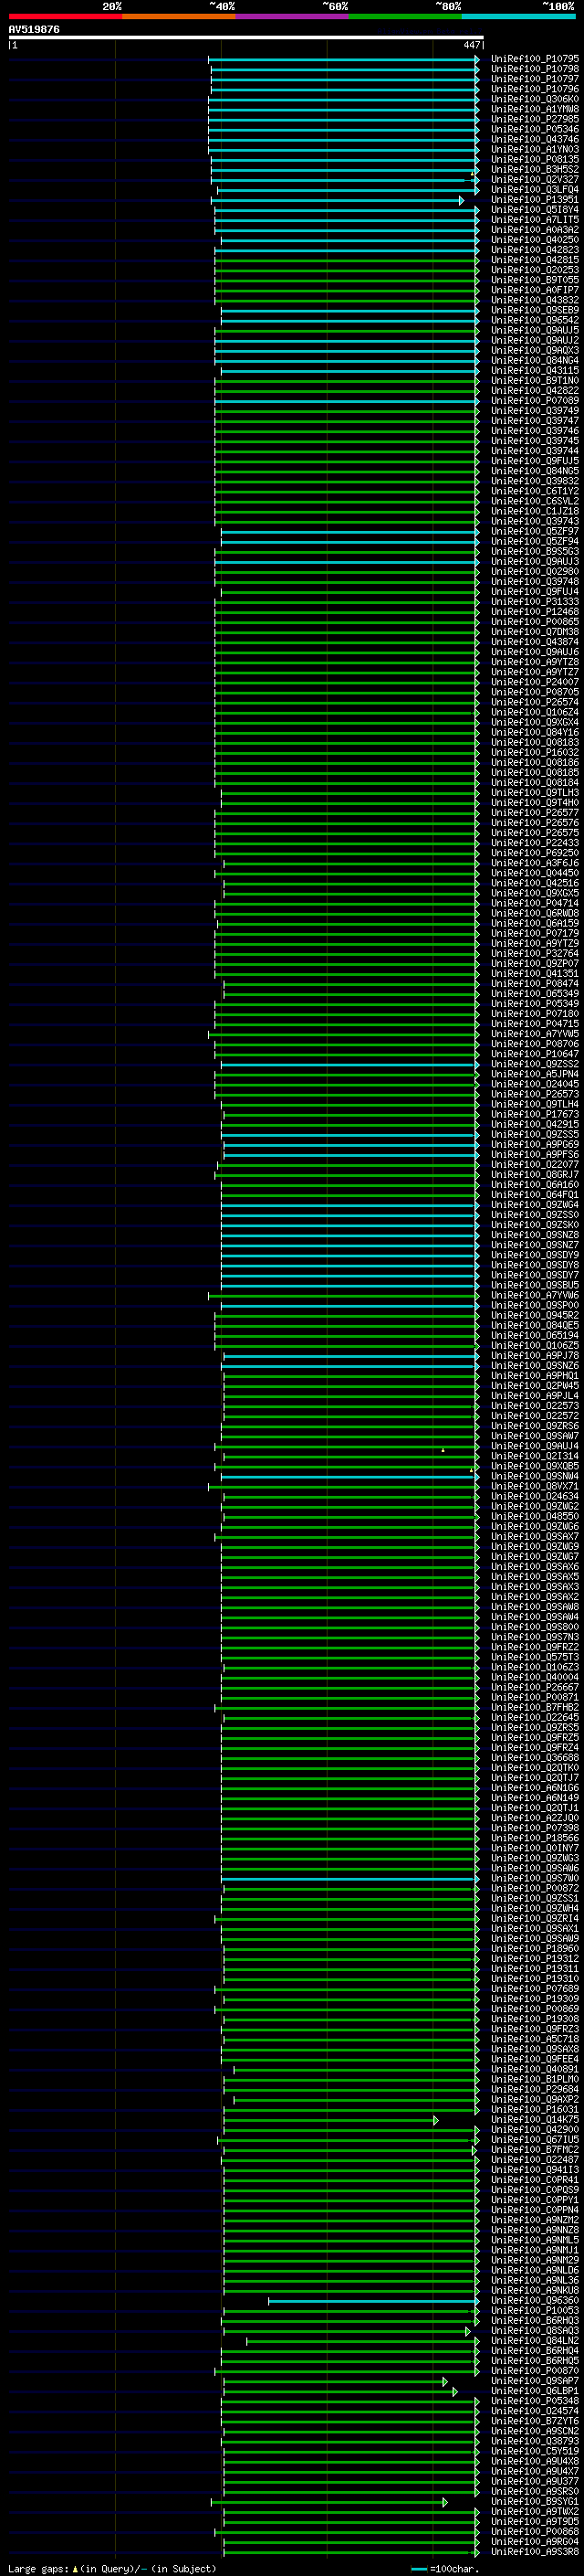
Task: Click the cyan =100char. scale legend
Action: pos(445,2569)
